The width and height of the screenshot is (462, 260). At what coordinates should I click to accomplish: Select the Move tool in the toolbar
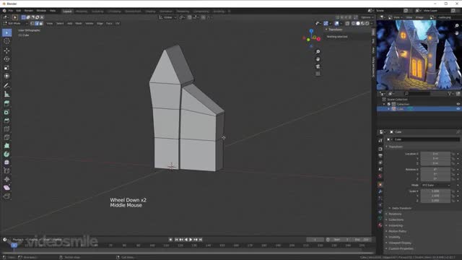point(6,51)
